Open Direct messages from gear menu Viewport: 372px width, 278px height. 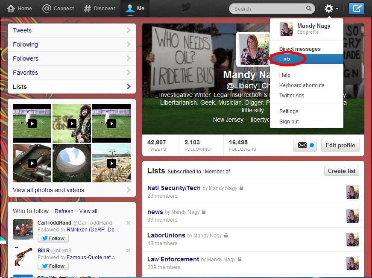(x=300, y=49)
